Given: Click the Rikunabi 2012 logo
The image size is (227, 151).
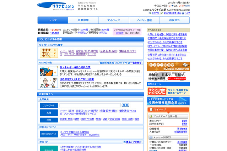Looking at the screenshot, I should 55,6.
